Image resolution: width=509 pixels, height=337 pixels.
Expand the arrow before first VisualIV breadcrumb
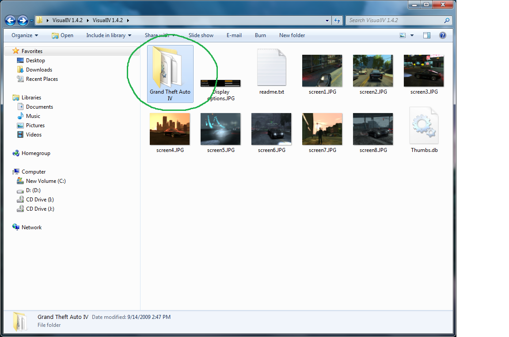48,20
